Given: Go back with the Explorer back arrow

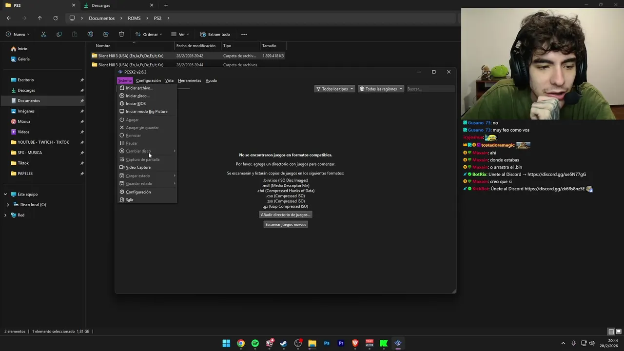Looking at the screenshot, I should [x=9, y=18].
